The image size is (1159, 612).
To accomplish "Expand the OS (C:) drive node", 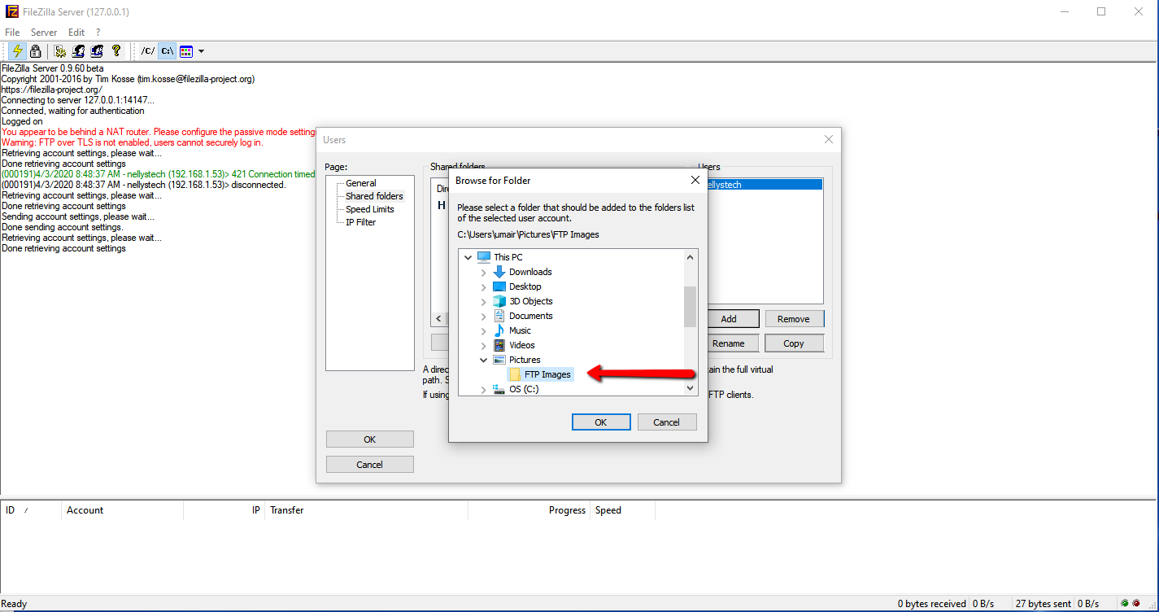I will point(484,389).
